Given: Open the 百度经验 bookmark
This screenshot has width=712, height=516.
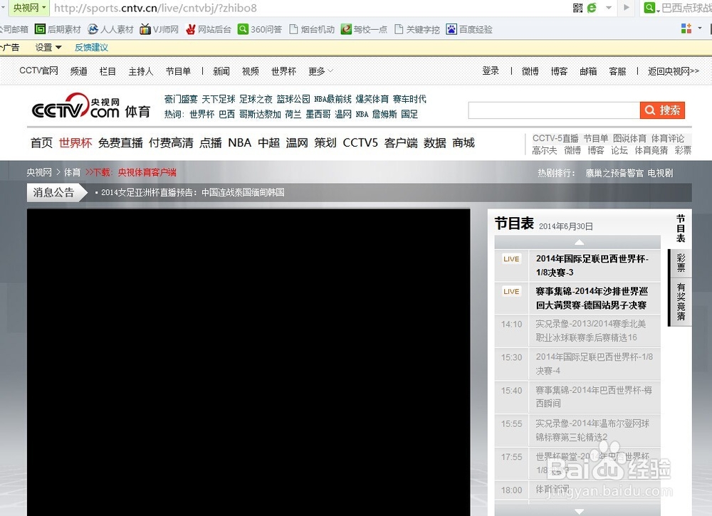Looking at the screenshot, I should (469, 29).
